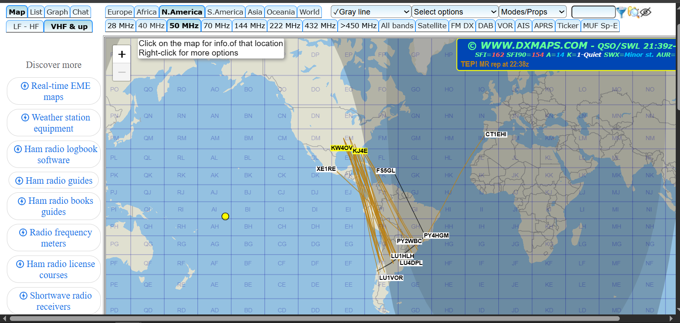Toggle the crossed-out eye visibility icon

click(x=646, y=12)
